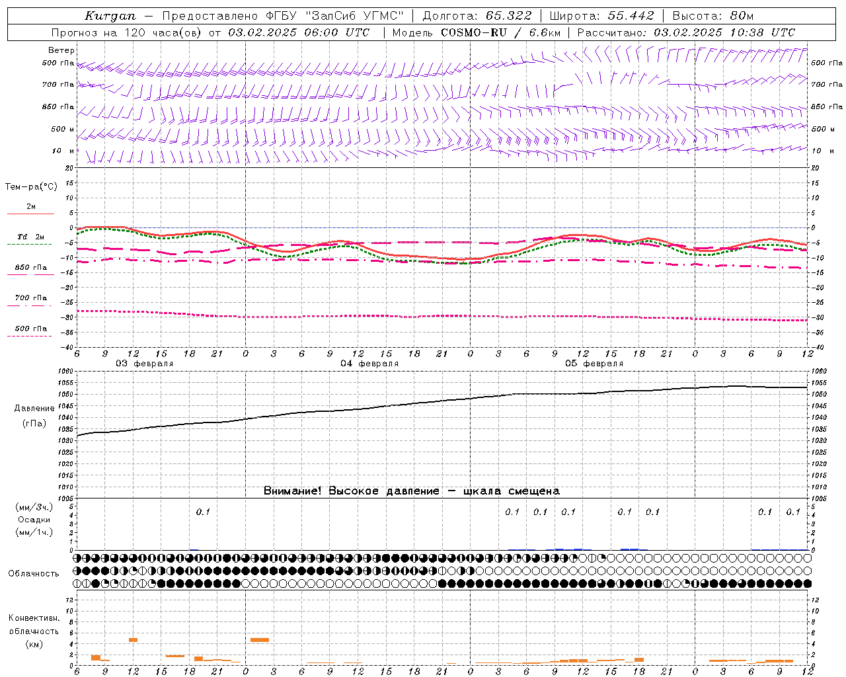This screenshot has width=846, height=677.
Task: Click the "04 февраля" date label
Action: coord(369,364)
